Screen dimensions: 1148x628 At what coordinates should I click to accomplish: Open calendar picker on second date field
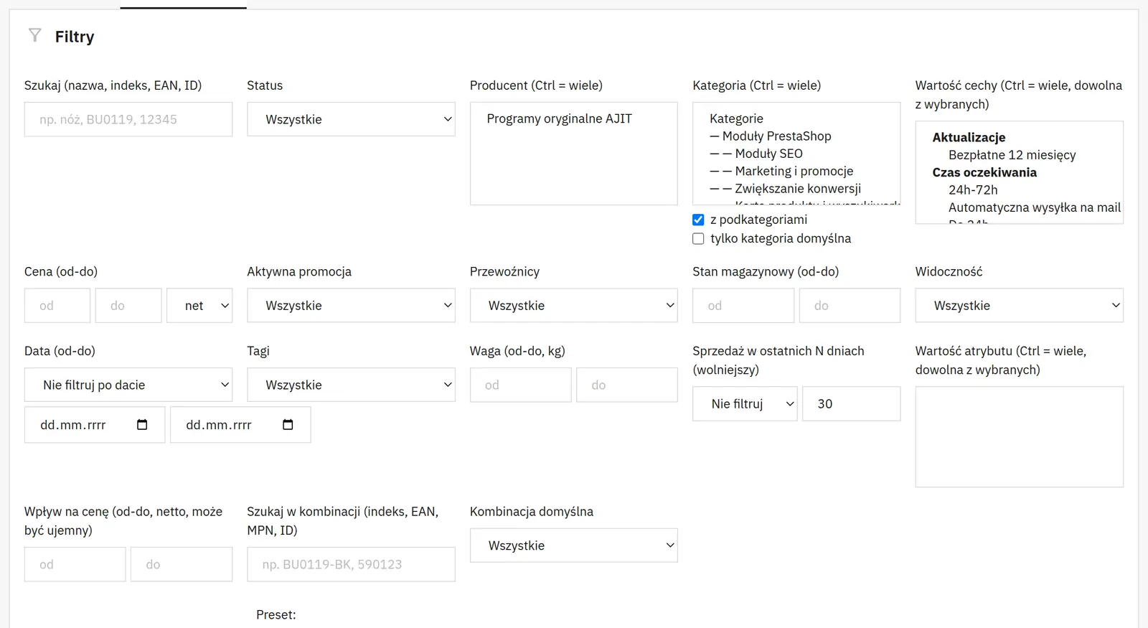point(288,425)
